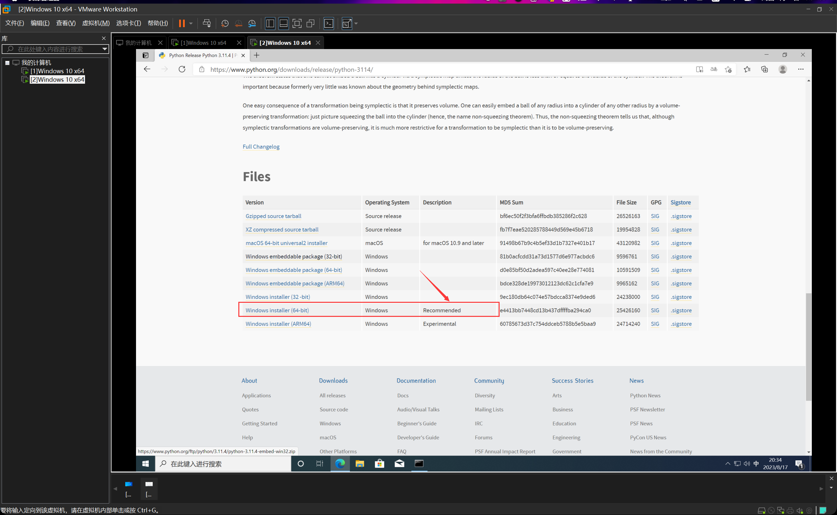Switch to the [1]Windows 10 x64 tab
The width and height of the screenshot is (837, 515).
pyautogui.click(x=203, y=43)
